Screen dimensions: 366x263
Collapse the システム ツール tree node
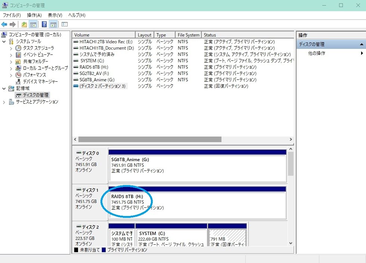[4, 41]
